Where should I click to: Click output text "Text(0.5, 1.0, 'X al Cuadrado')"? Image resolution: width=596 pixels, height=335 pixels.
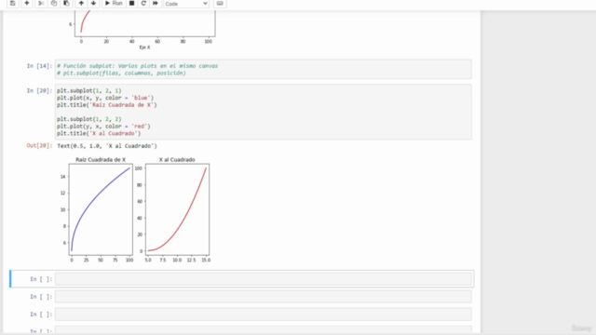(107, 146)
